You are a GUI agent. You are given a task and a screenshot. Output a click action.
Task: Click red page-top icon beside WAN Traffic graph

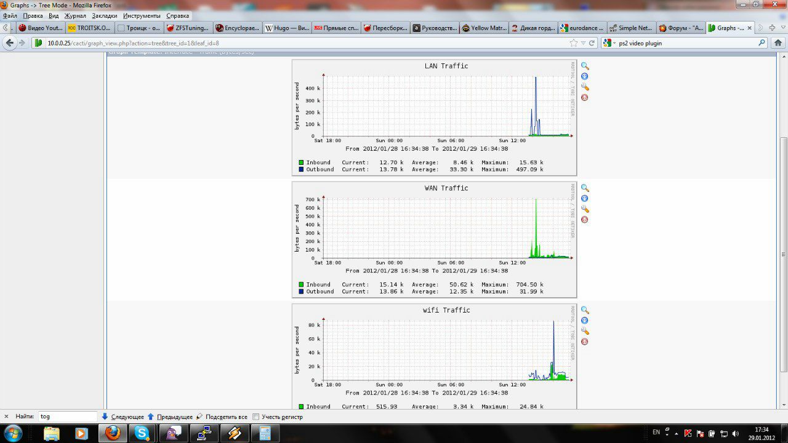point(585,220)
